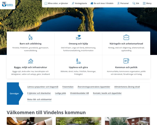The height and width of the screenshot is (125, 157).
Task: Click the parent and child icon
Action: click(x=31, y=37)
